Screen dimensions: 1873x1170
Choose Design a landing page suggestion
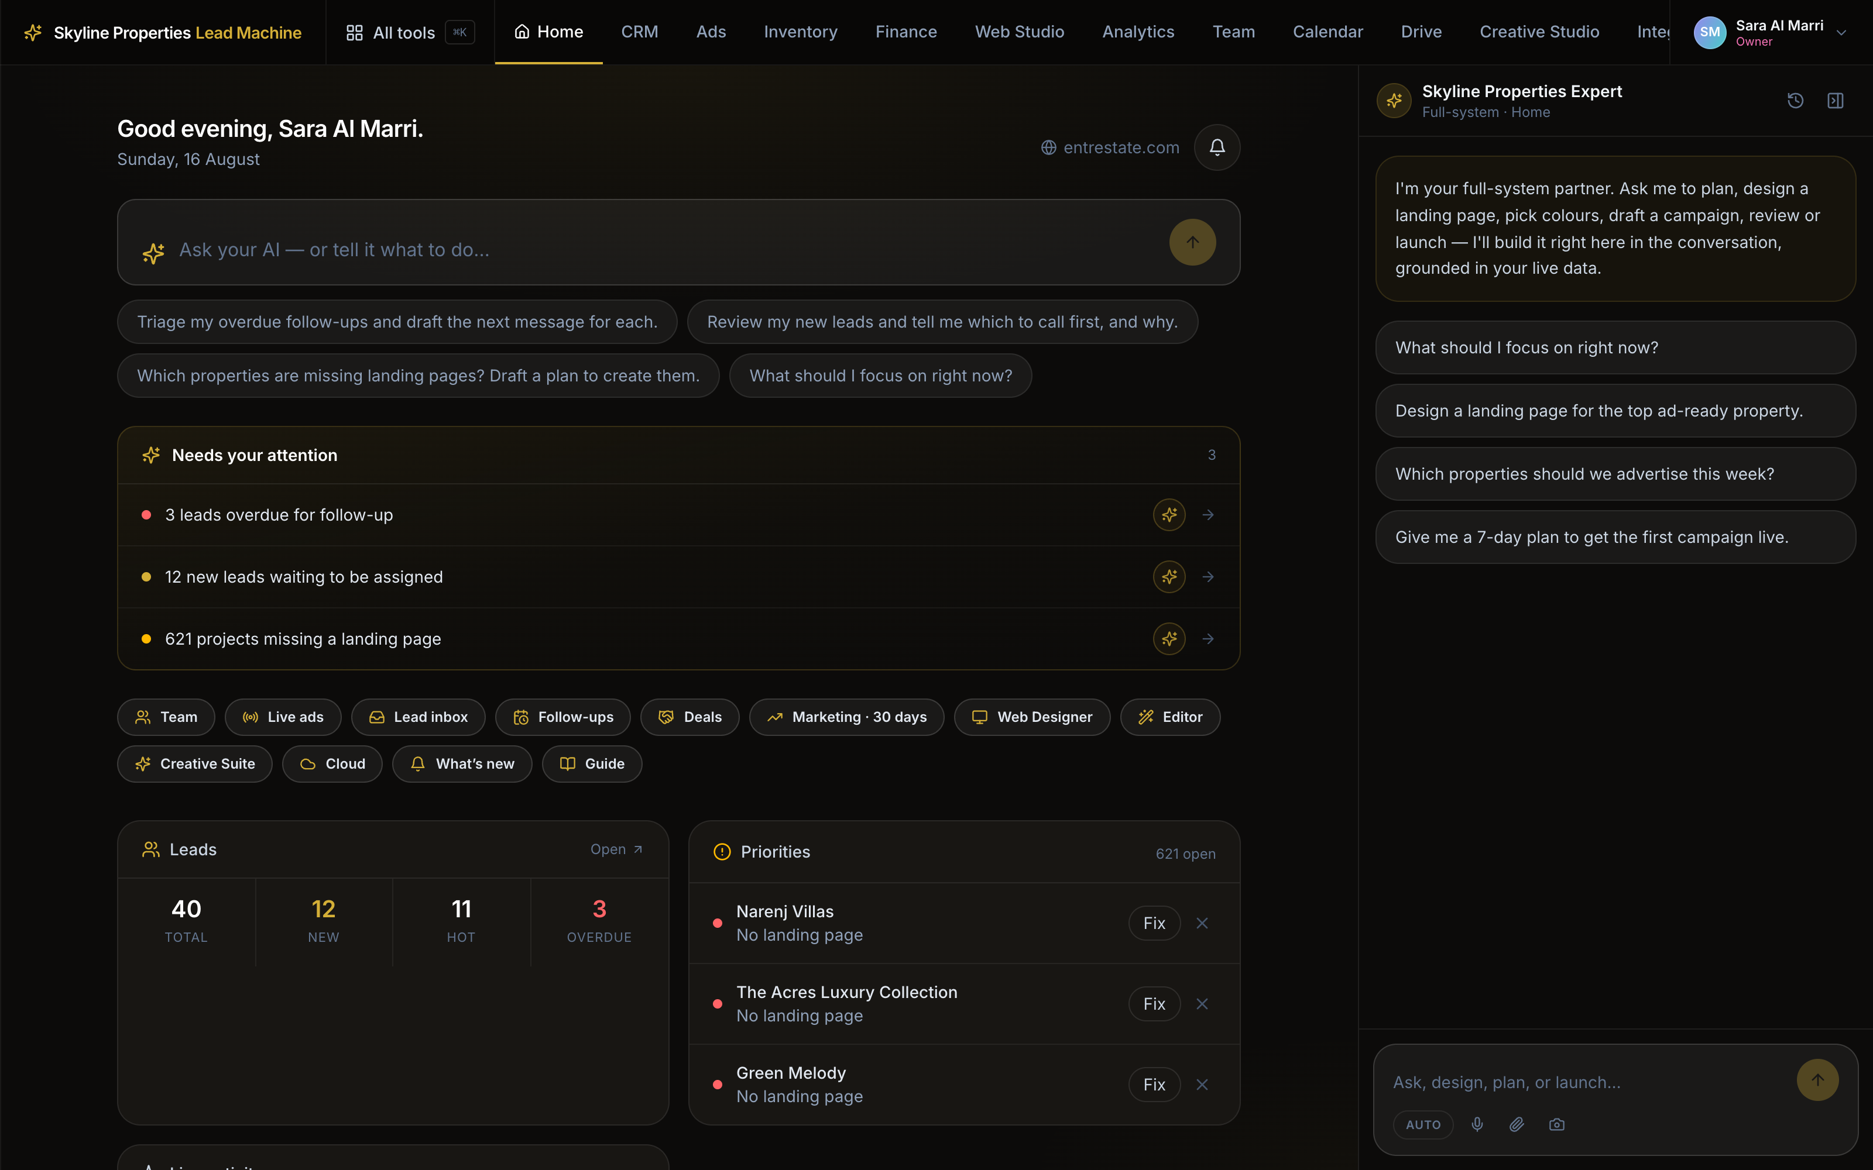point(1615,411)
